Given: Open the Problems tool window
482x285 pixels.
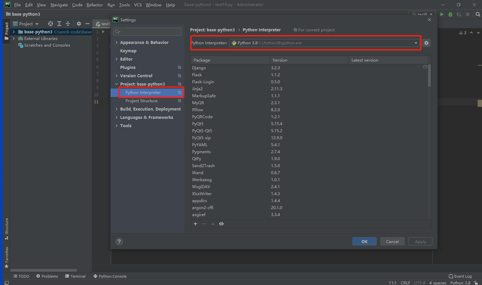Looking at the screenshot, I should pyautogui.click(x=47, y=276).
